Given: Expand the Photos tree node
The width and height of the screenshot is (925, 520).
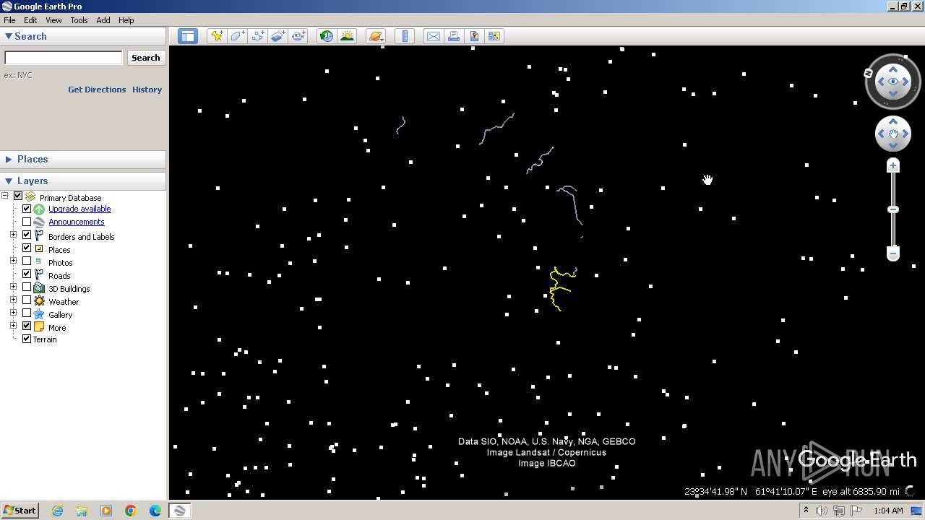Looking at the screenshot, I should point(13,261).
